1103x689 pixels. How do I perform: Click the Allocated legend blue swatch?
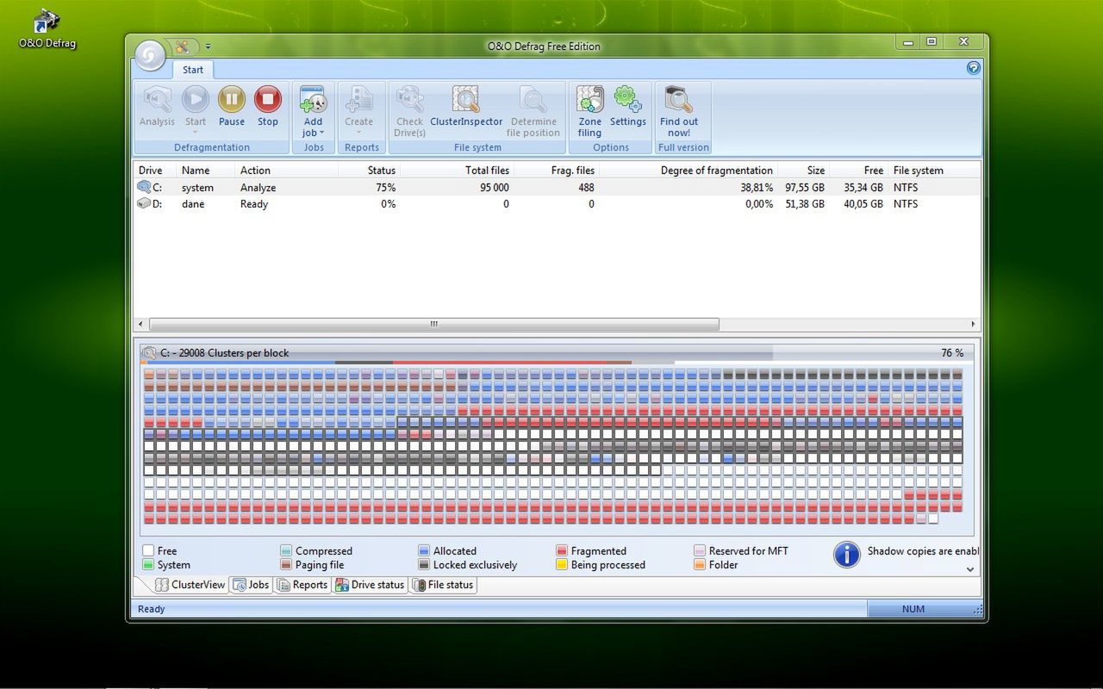(424, 550)
